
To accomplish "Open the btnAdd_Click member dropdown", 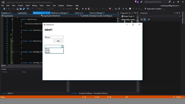I will [118, 16].
